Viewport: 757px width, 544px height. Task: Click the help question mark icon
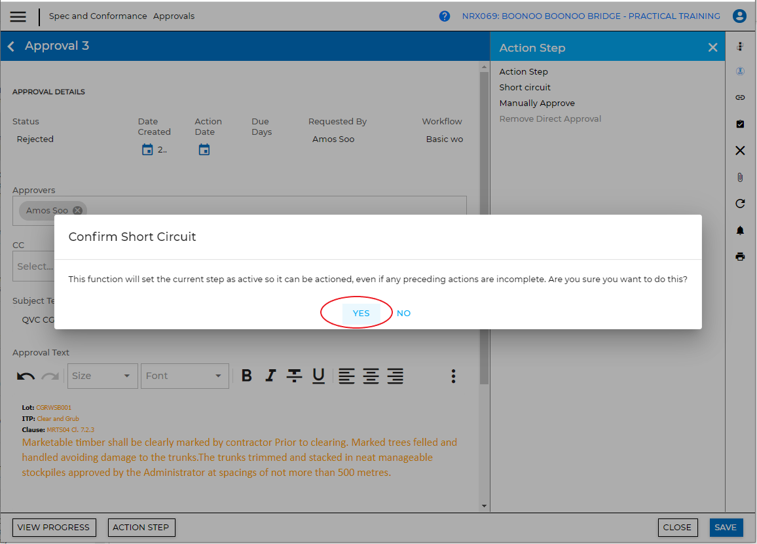[445, 16]
